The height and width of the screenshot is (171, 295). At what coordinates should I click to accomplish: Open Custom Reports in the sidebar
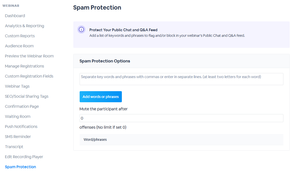(x=20, y=36)
